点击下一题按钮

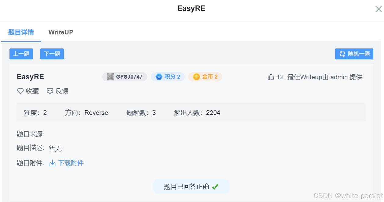pyautogui.click(x=52, y=54)
